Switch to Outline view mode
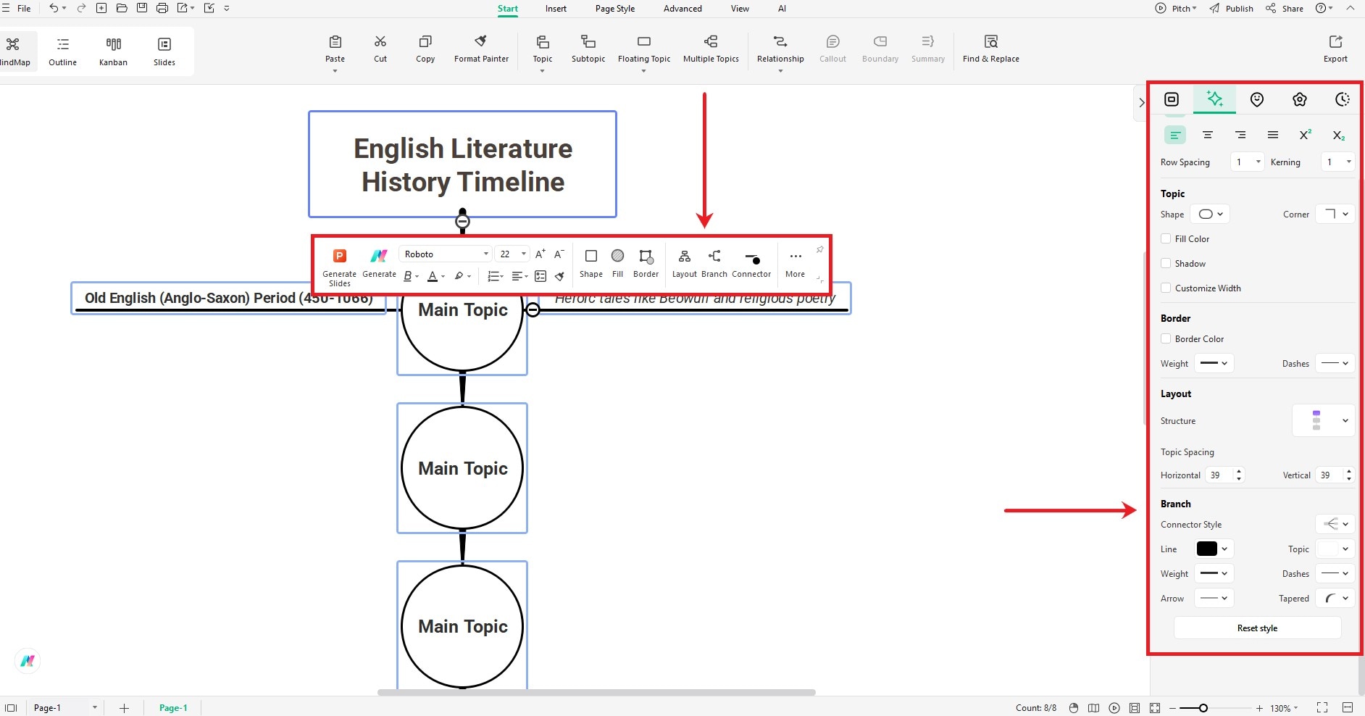The height and width of the screenshot is (716, 1365). [x=63, y=51]
